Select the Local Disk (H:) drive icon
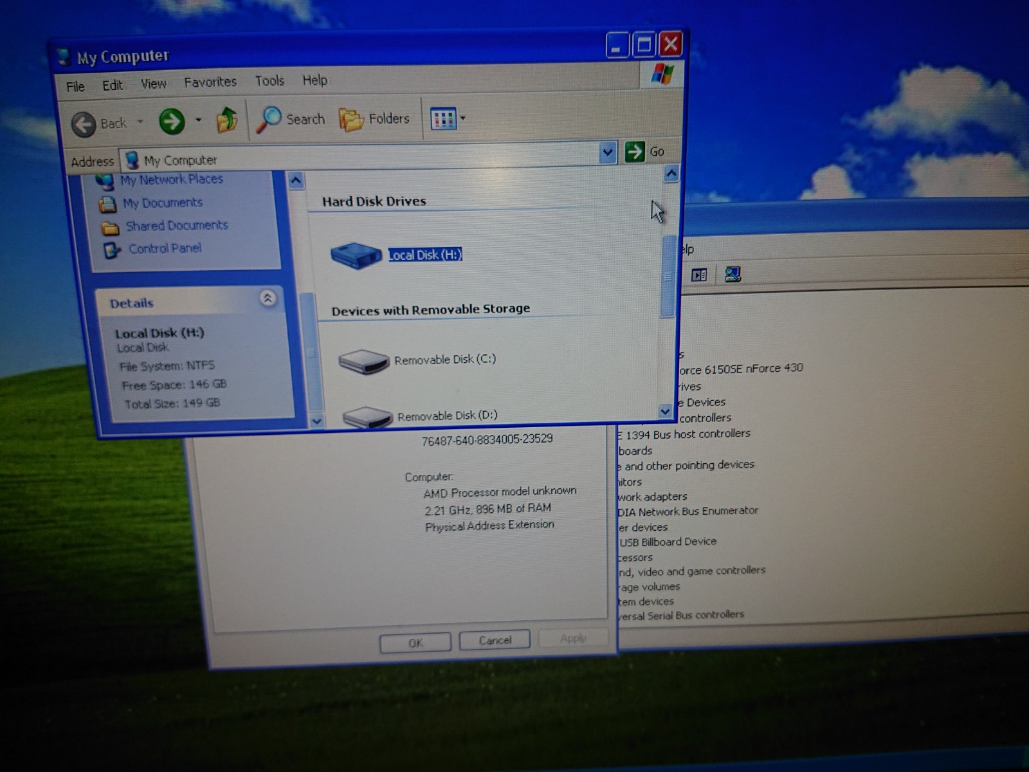This screenshot has width=1029, height=772. [x=356, y=255]
